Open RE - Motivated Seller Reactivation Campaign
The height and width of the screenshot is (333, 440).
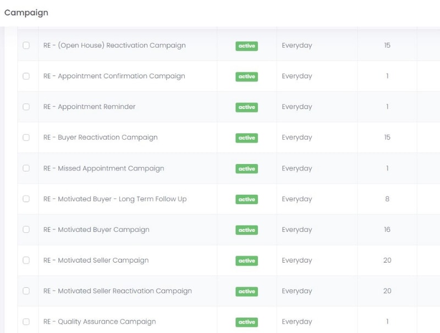[x=118, y=291]
